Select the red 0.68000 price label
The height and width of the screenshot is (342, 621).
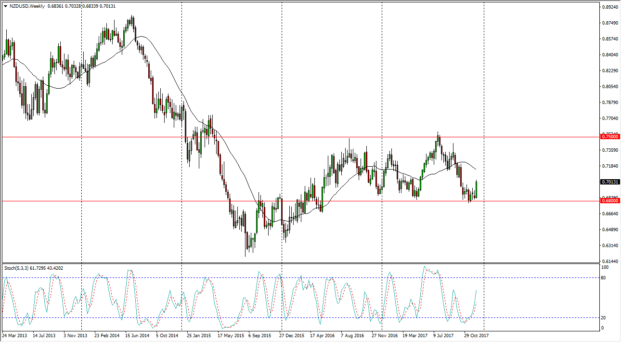click(610, 200)
